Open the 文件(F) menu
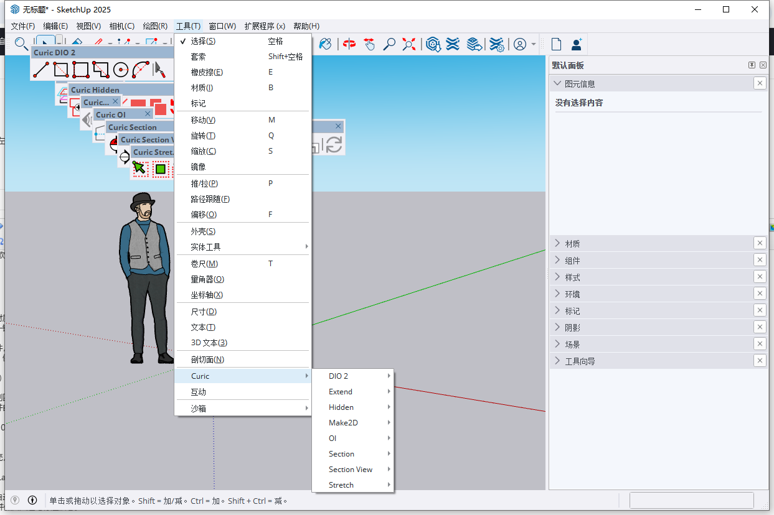Screen dimensions: 774x515 click(23, 26)
